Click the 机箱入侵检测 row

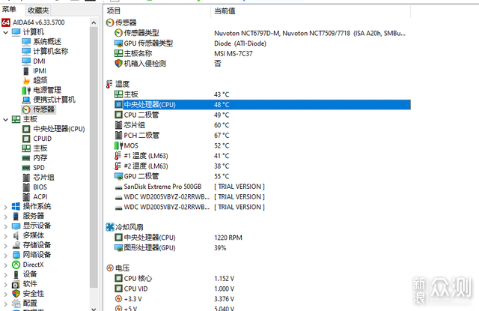(x=263, y=64)
